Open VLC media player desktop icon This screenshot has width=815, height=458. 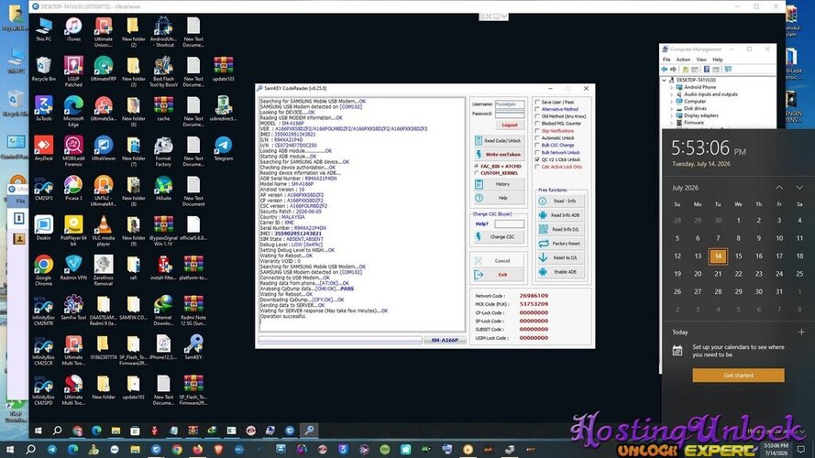pos(104,231)
